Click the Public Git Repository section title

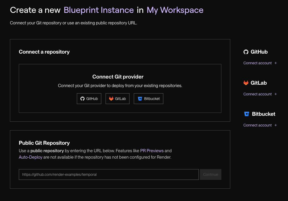pyautogui.click(x=44, y=143)
